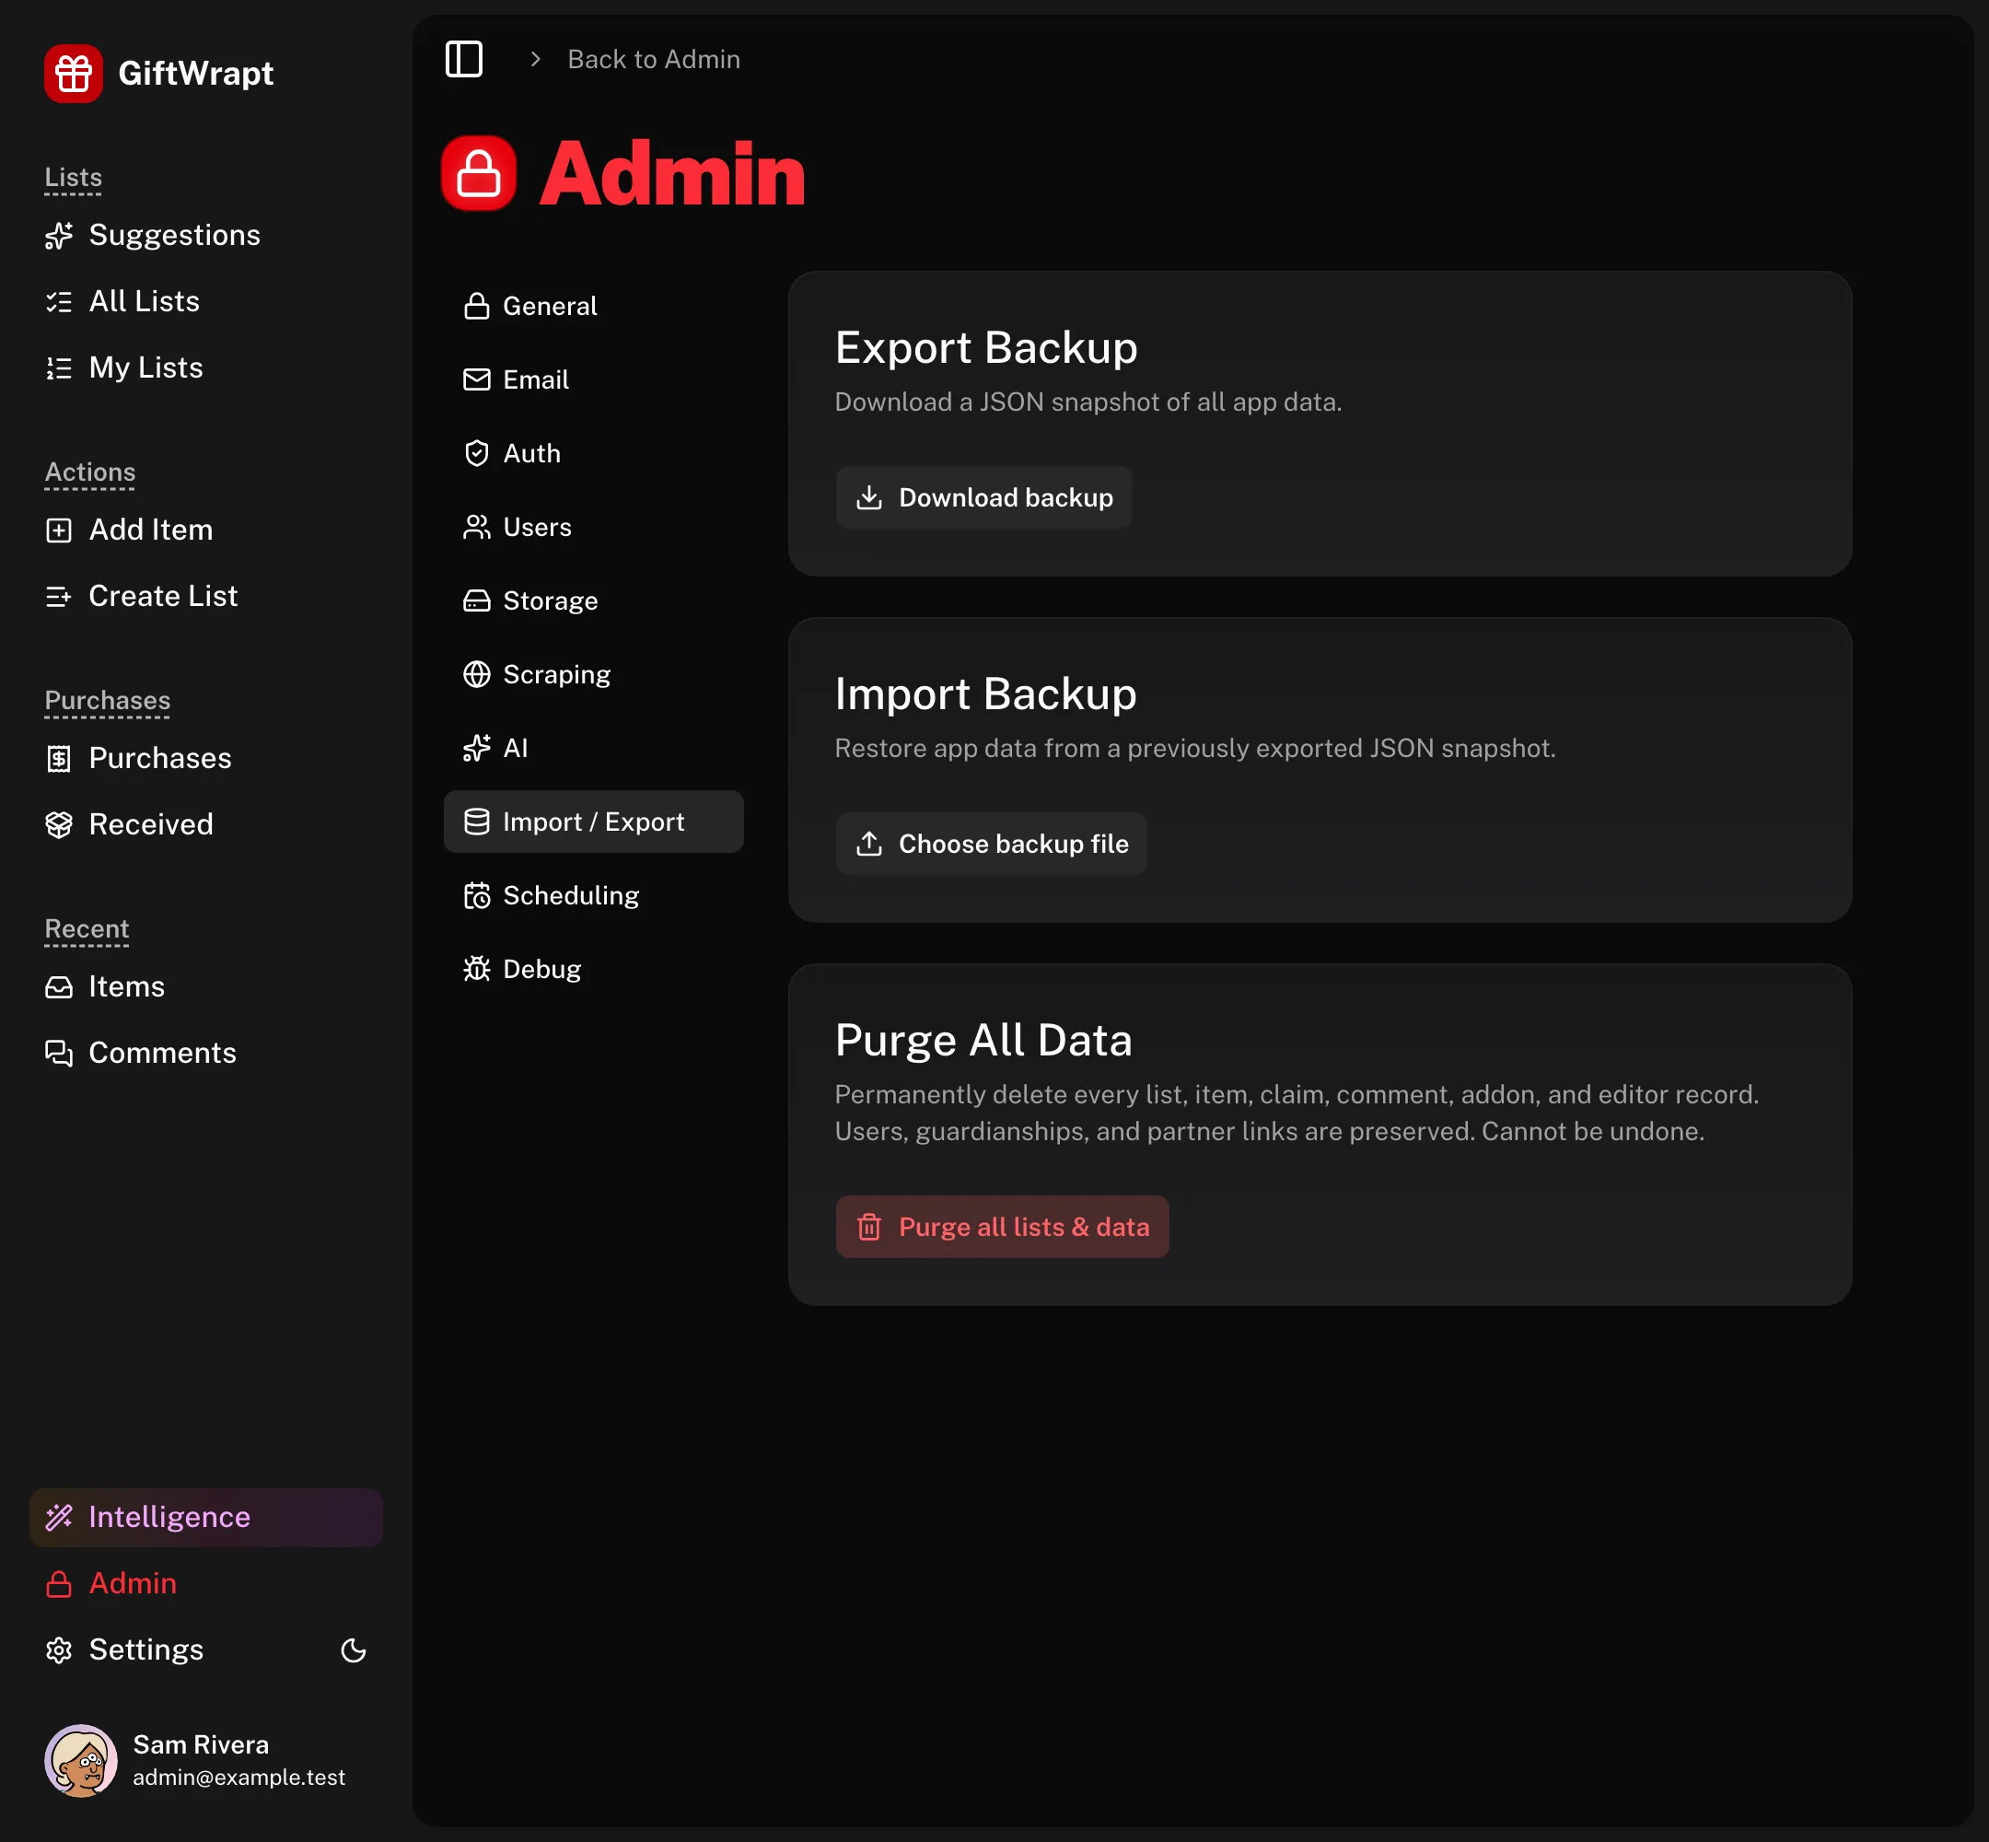Open Intelligence in the sidebar
The height and width of the screenshot is (1842, 1989).
(205, 1517)
